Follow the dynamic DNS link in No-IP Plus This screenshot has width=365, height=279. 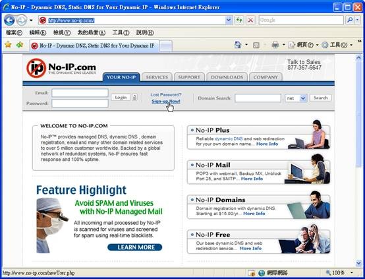(x=229, y=139)
